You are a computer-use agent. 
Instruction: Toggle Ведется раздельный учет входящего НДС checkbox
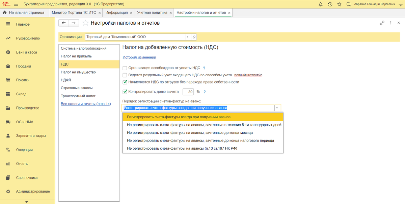pyautogui.click(x=125, y=75)
